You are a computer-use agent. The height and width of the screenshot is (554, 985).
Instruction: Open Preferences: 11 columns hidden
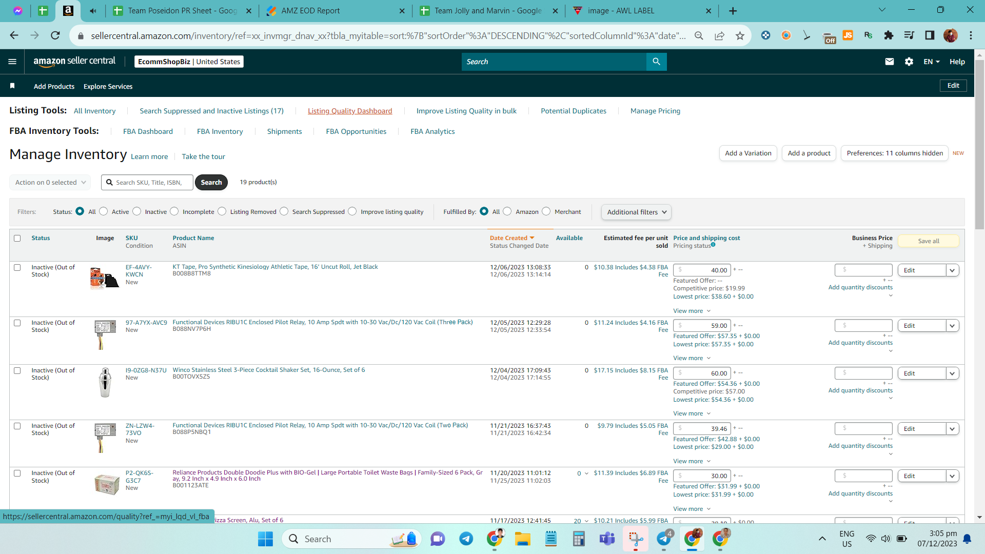pyautogui.click(x=895, y=153)
